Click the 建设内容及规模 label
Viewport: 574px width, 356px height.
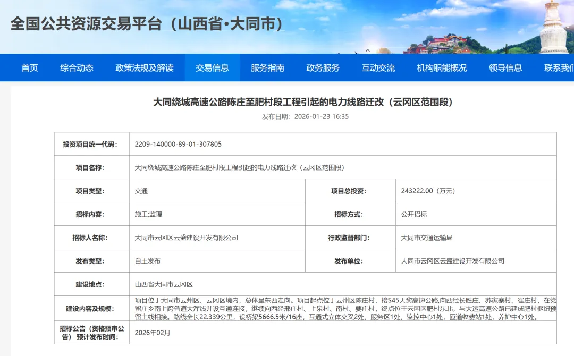[90, 309]
